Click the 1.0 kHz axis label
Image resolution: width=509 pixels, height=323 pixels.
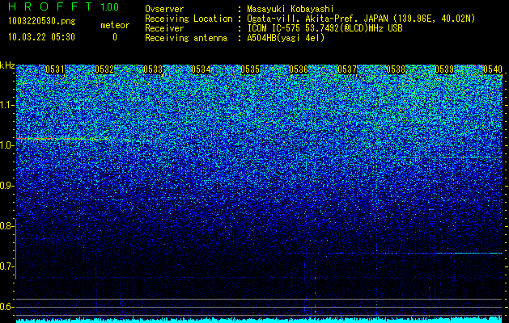(x=6, y=145)
